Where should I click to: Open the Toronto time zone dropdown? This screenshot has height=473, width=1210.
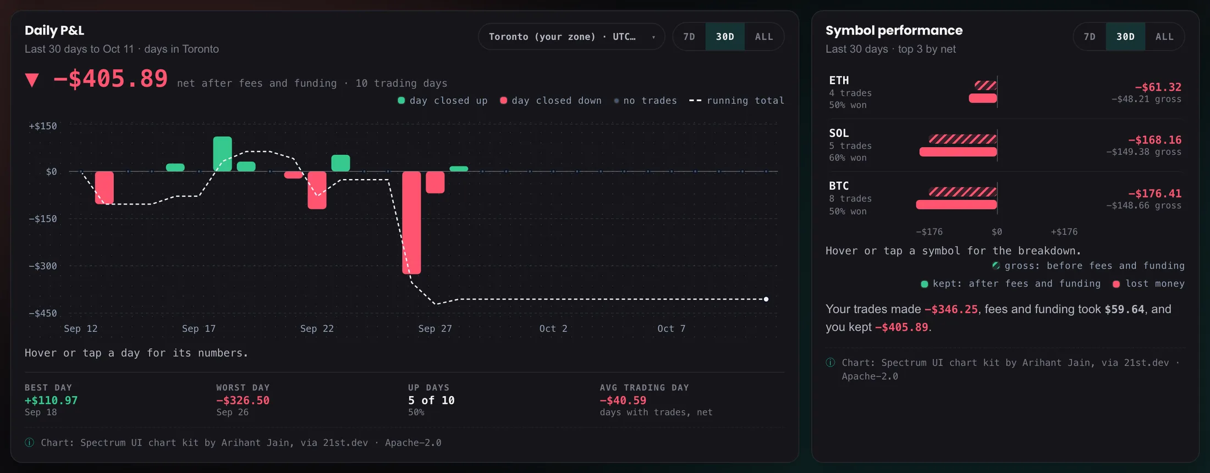tap(571, 37)
